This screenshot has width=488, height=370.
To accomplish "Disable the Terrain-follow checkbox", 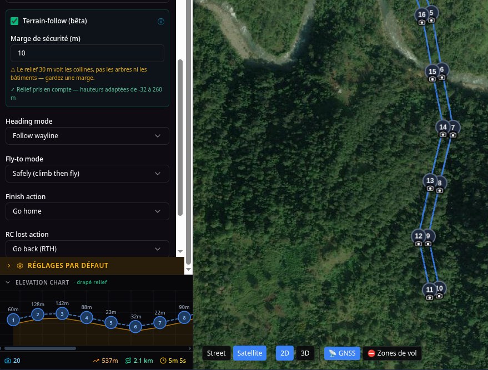I will [14, 21].
